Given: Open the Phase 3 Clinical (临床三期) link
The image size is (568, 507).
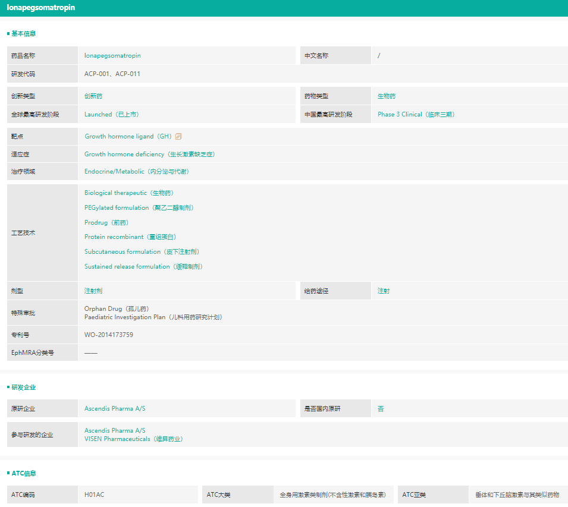Looking at the screenshot, I should coord(416,114).
